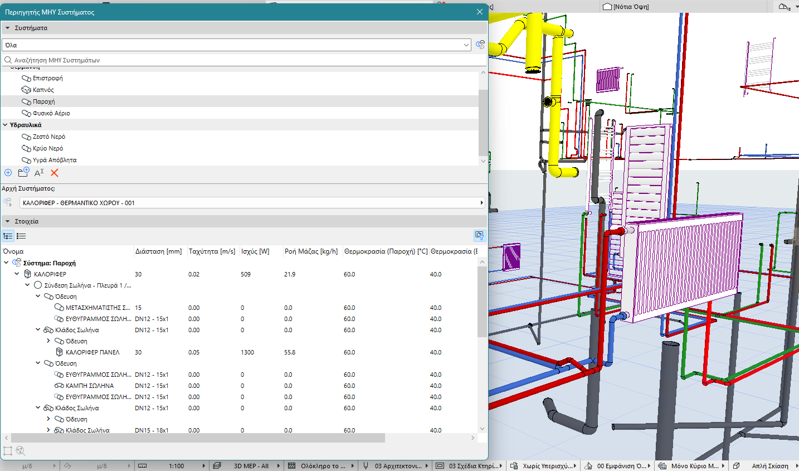Click the system link icon beside Όλα dropdown
The image size is (799, 471).
(480, 45)
